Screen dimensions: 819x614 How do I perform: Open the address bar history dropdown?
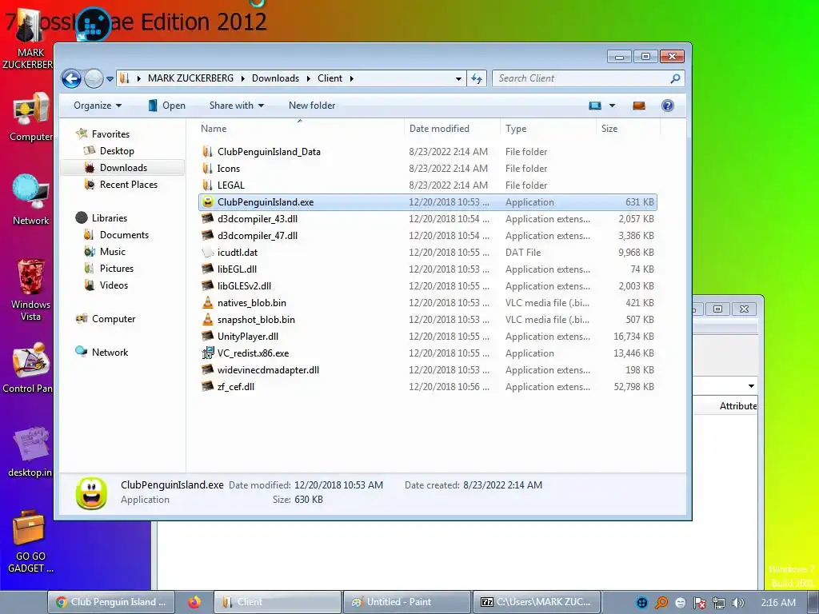458,79
